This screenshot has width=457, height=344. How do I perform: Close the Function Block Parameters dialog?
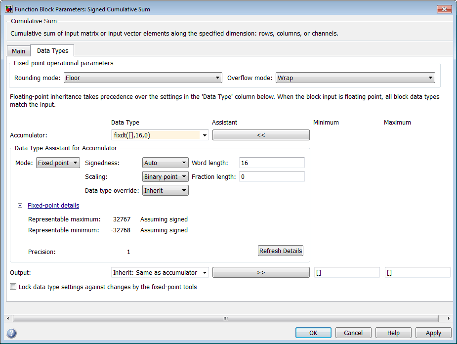pyautogui.click(x=444, y=9)
